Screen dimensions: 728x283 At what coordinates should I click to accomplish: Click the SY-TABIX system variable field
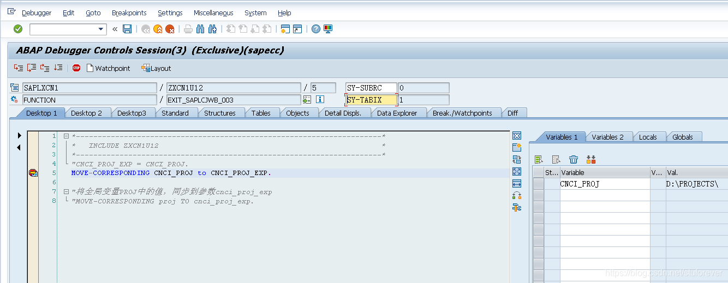pyautogui.click(x=371, y=100)
